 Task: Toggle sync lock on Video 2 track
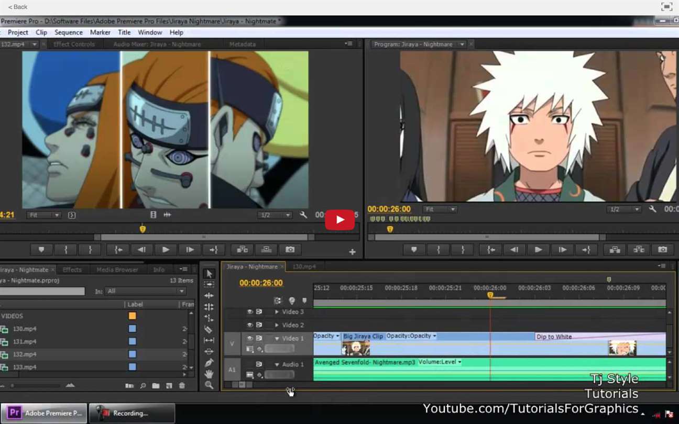click(x=259, y=325)
